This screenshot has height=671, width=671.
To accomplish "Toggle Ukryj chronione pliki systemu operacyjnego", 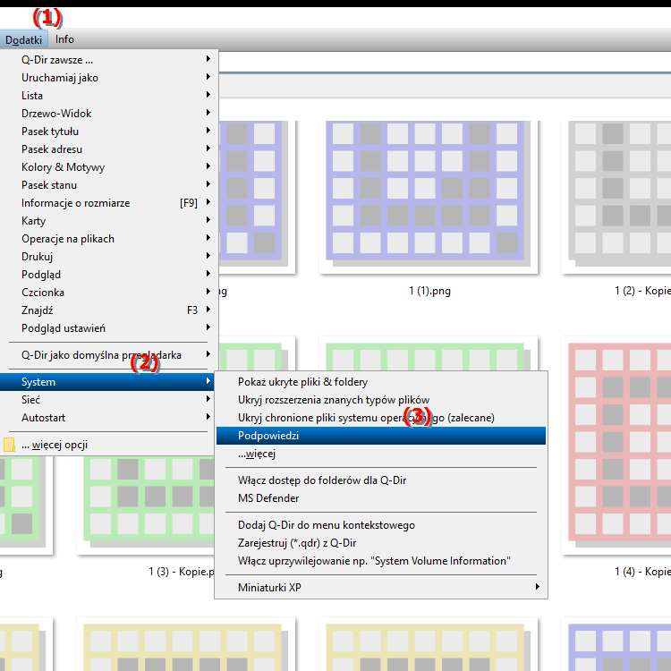I will [381, 418].
